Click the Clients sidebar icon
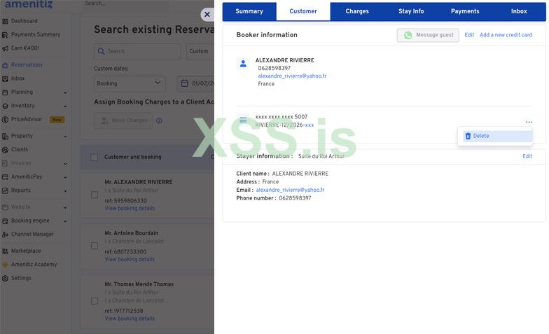 click(x=5, y=150)
